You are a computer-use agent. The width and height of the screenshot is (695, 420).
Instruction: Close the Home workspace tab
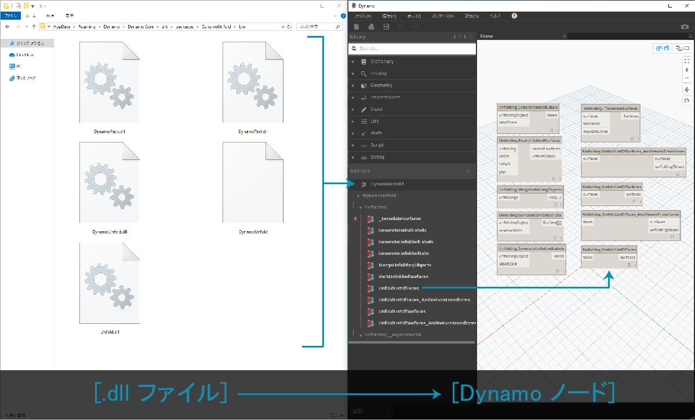coord(564,36)
